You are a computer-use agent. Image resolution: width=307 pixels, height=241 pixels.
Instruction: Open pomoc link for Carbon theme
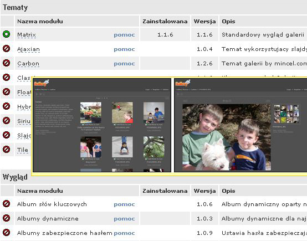coord(124,64)
